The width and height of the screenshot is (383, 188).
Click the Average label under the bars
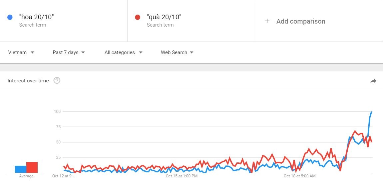click(x=26, y=176)
